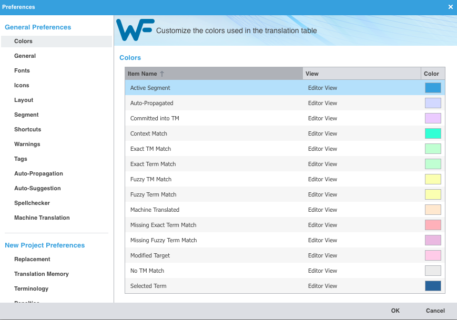Open the Active Segment color swatch
This screenshot has height=320, width=457.
pos(433,88)
